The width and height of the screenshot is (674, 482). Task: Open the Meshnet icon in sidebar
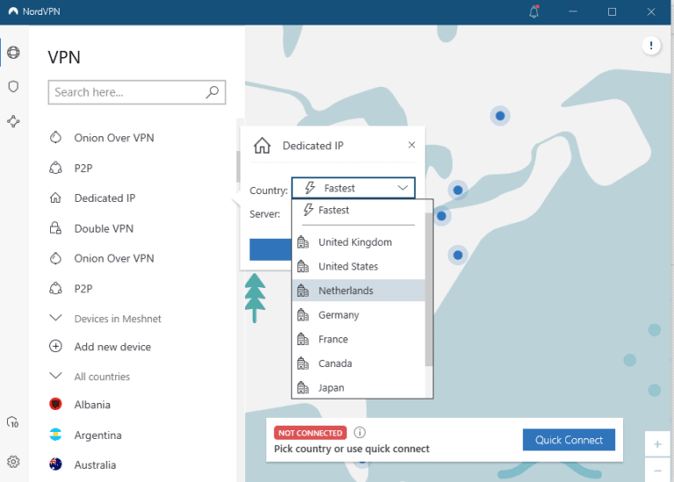pos(13,121)
